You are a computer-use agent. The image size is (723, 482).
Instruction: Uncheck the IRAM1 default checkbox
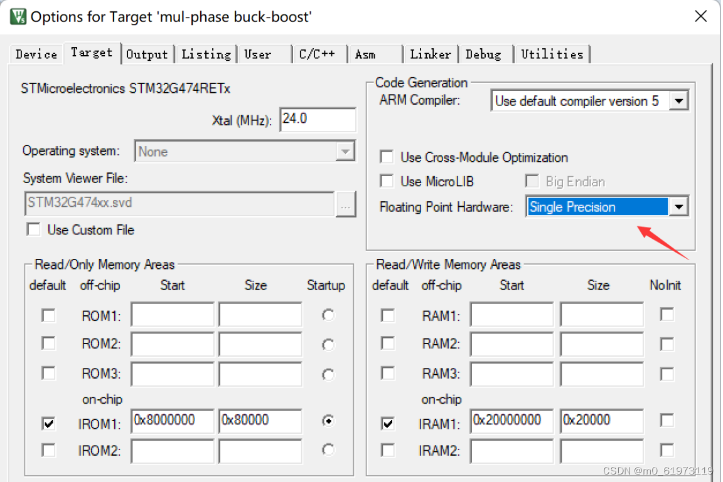coord(388,422)
